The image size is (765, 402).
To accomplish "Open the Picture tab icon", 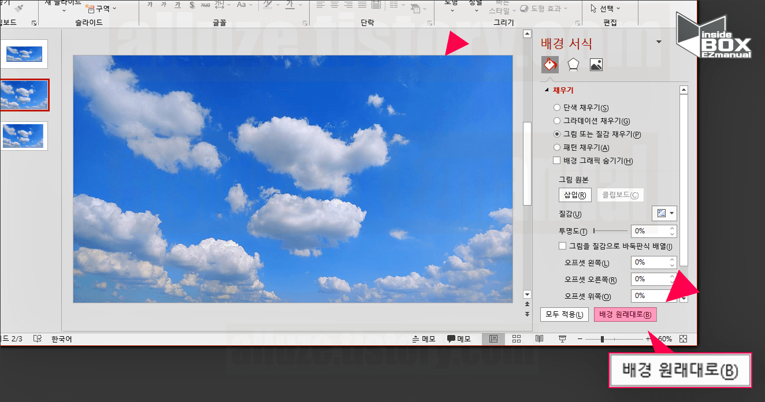I will coord(596,65).
